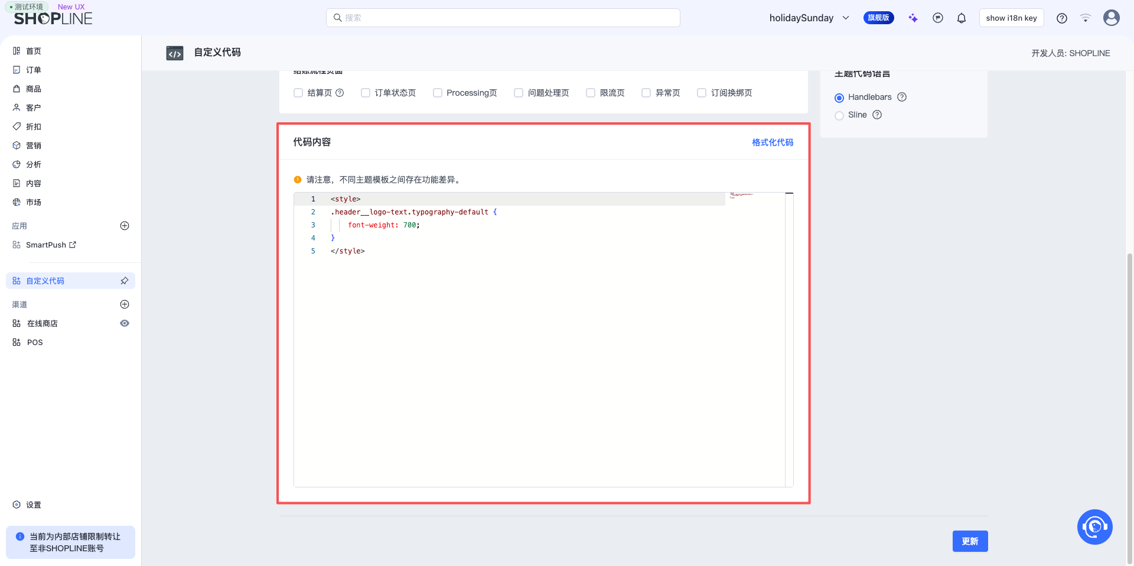This screenshot has height=566, width=1134.
Task: Click the code editor vertical scrollbar
Action: (x=789, y=340)
